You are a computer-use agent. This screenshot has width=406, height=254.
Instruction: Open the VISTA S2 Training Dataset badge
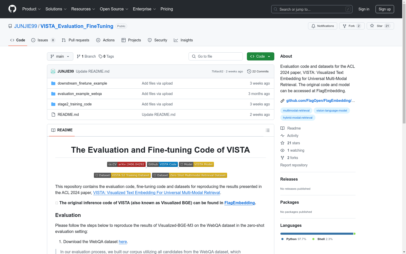(122, 175)
